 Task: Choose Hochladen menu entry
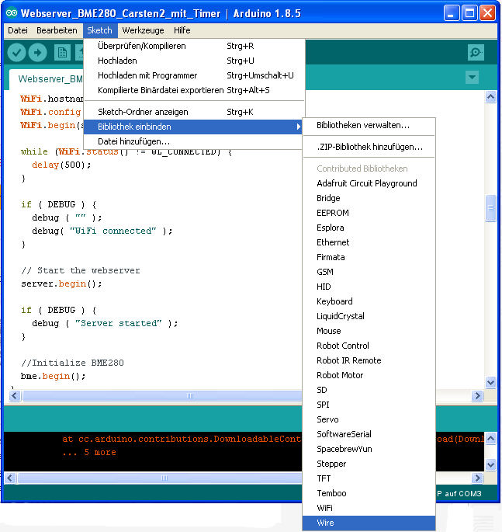[194, 61]
